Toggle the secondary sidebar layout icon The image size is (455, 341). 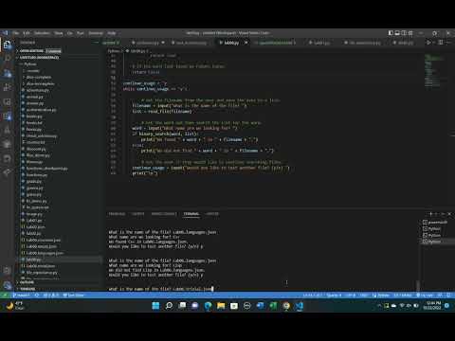[x=404, y=33]
